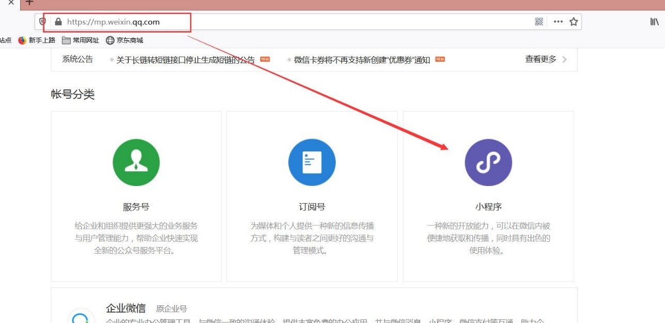
Task: Open a new browser tab
Action: coord(29,3)
